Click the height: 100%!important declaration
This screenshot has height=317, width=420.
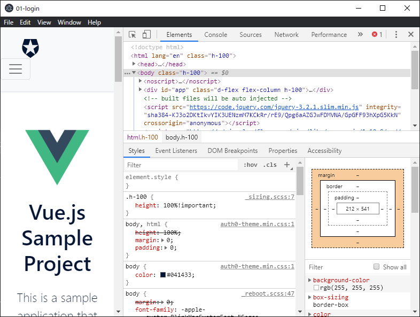[x=175, y=205]
